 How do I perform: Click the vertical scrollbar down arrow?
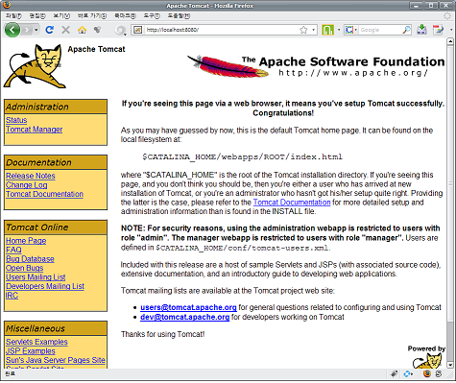pyautogui.click(x=450, y=365)
